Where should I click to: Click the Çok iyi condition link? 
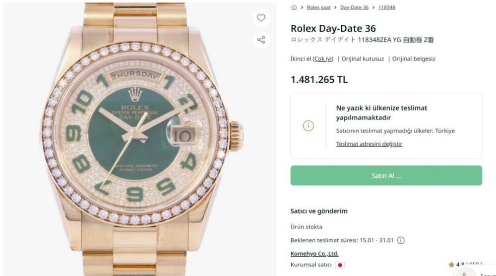point(323,58)
